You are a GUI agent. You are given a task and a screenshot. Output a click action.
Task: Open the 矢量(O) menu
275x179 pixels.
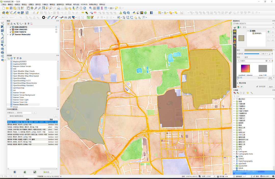(45, 5)
